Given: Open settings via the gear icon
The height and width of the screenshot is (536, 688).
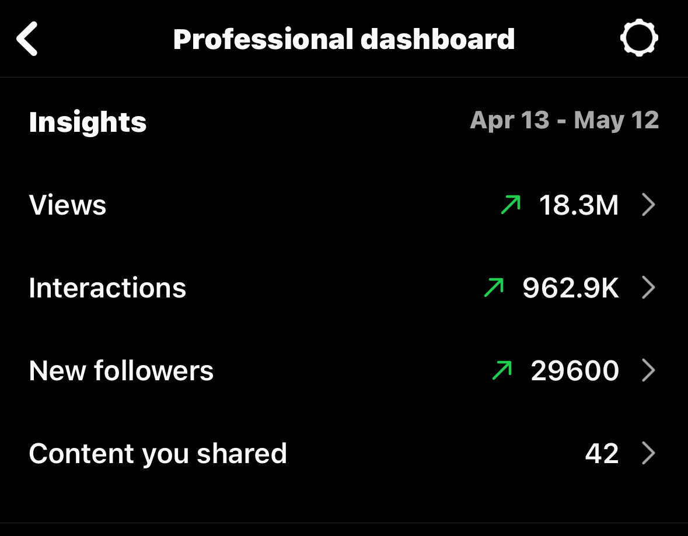Looking at the screenshot, I should click(x=639, y=38).
